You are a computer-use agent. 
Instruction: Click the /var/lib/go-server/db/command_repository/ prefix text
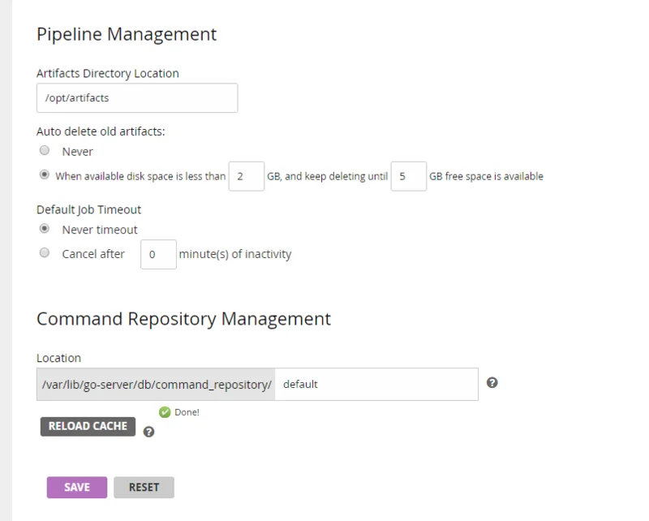coord(156,385)
